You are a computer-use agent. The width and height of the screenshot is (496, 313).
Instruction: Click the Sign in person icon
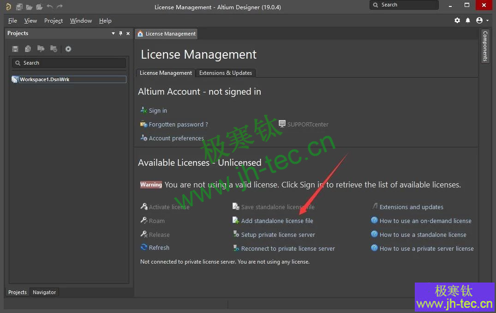pyautogui.click(x=143, y=110)
